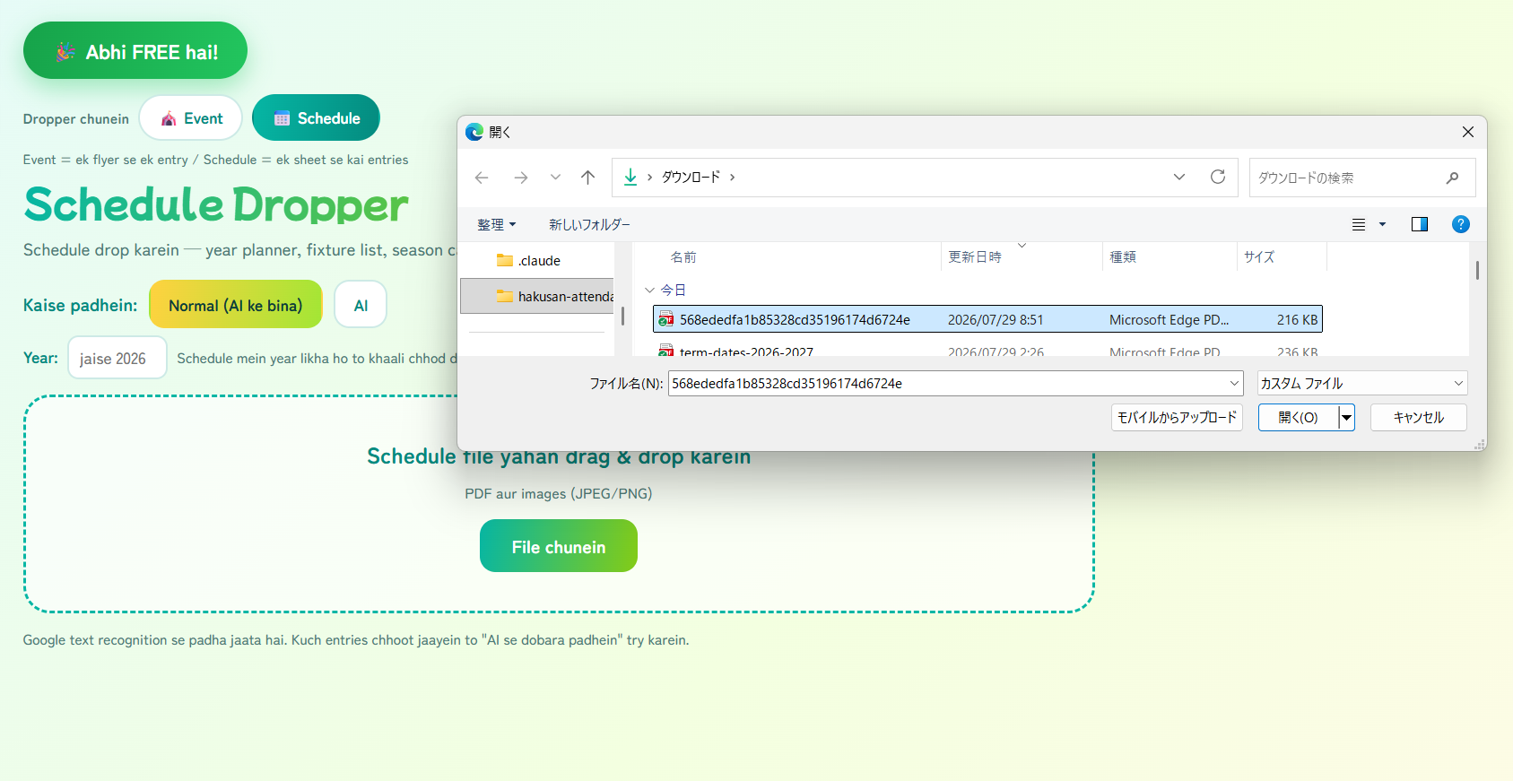The image size is (1513, 781).
Task: Click PDF icon of 568ededfa1b85 file row
Action: [x=665, y=319]
